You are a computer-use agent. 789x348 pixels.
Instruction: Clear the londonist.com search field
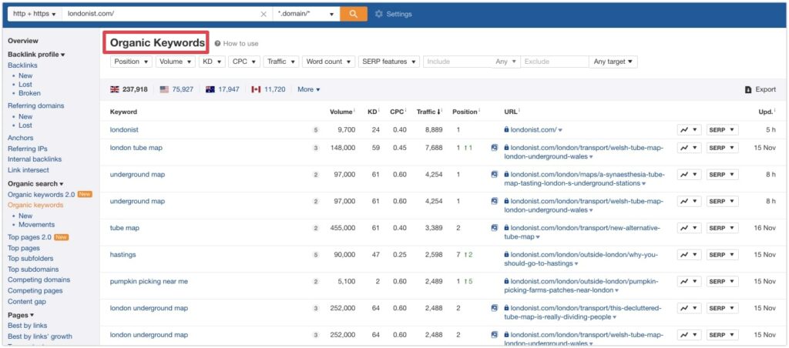pos(264,14)
